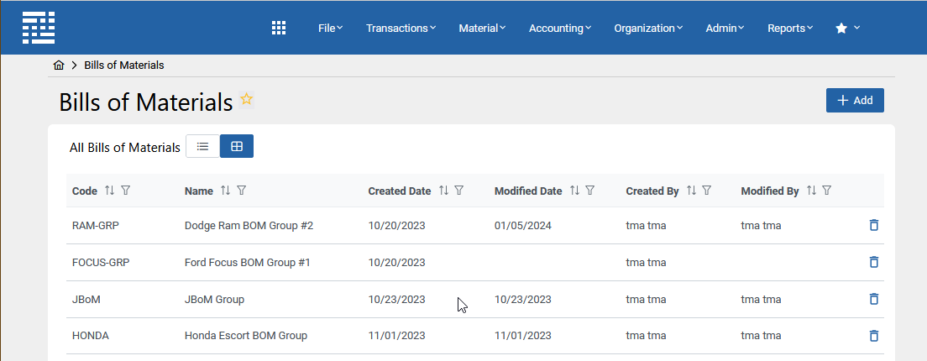Delete the HONDA row
Screen dimensions: 927x361
click(x=874, y=336)
